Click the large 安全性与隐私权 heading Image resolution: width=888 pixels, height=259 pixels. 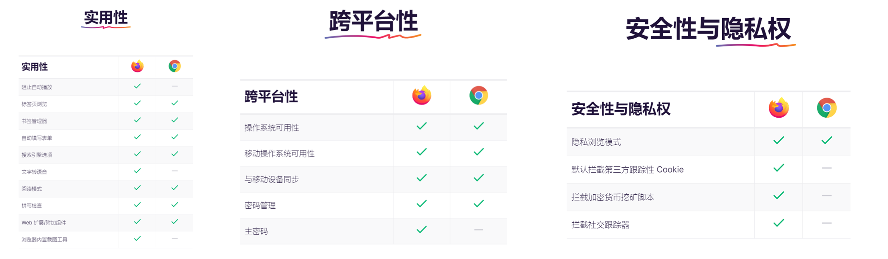click(x=708, y=29)
